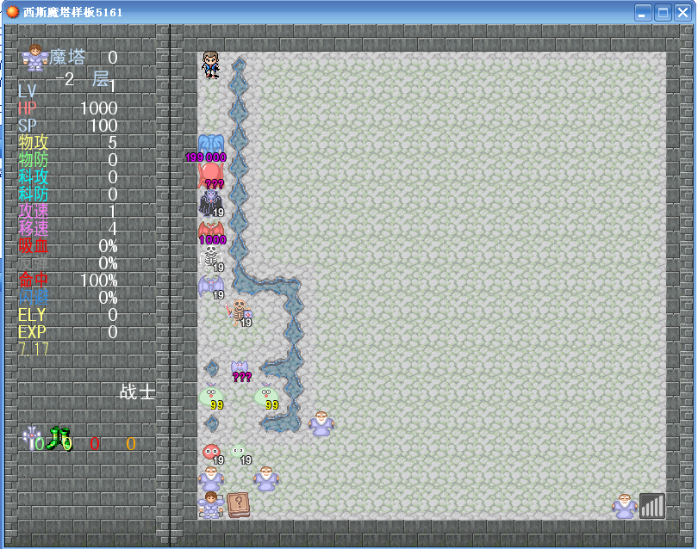Maximize the game window
The width and height of the screenshot is (698, 549).
click(663, 12)
